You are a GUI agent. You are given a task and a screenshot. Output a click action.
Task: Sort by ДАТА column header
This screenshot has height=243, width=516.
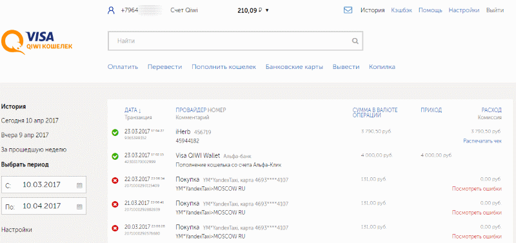133,110
